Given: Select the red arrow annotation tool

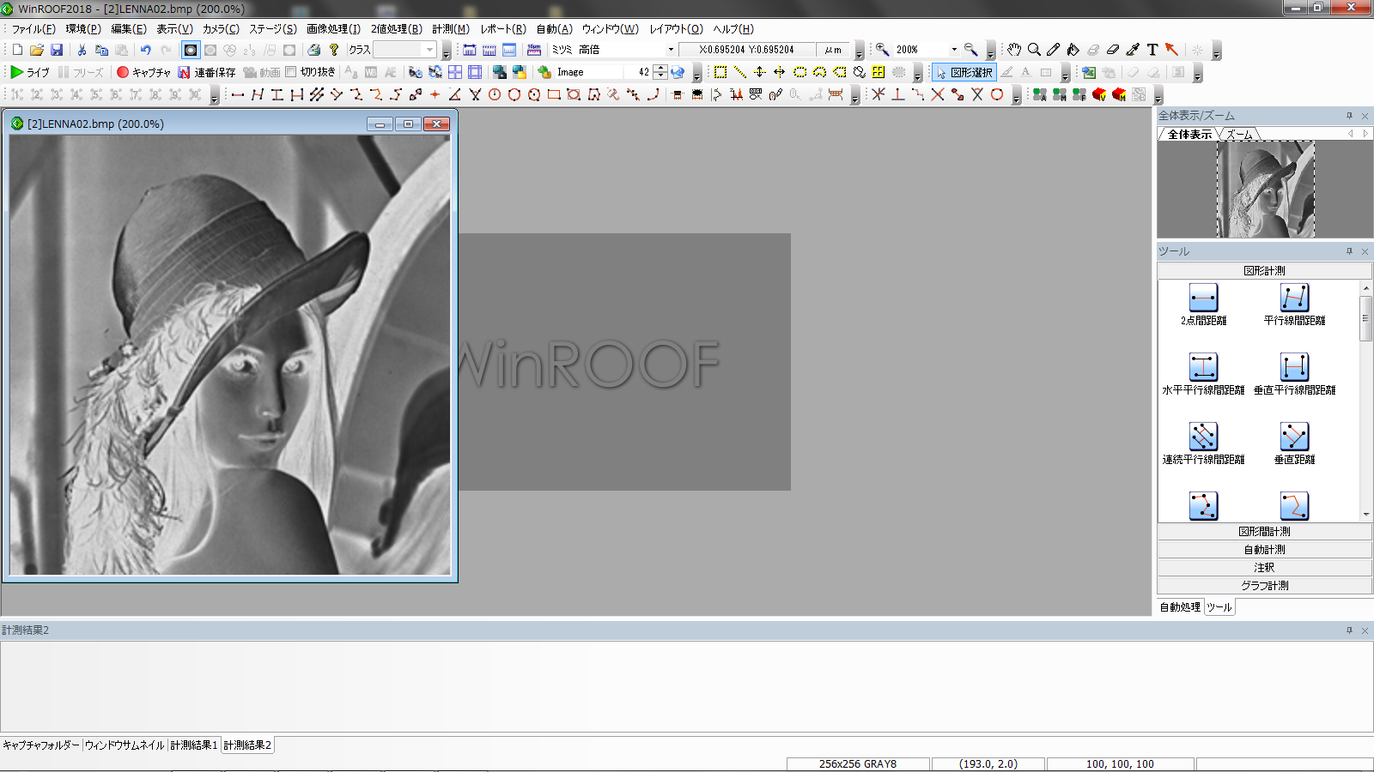Looking at the screenshot, I should point(1172,50).
